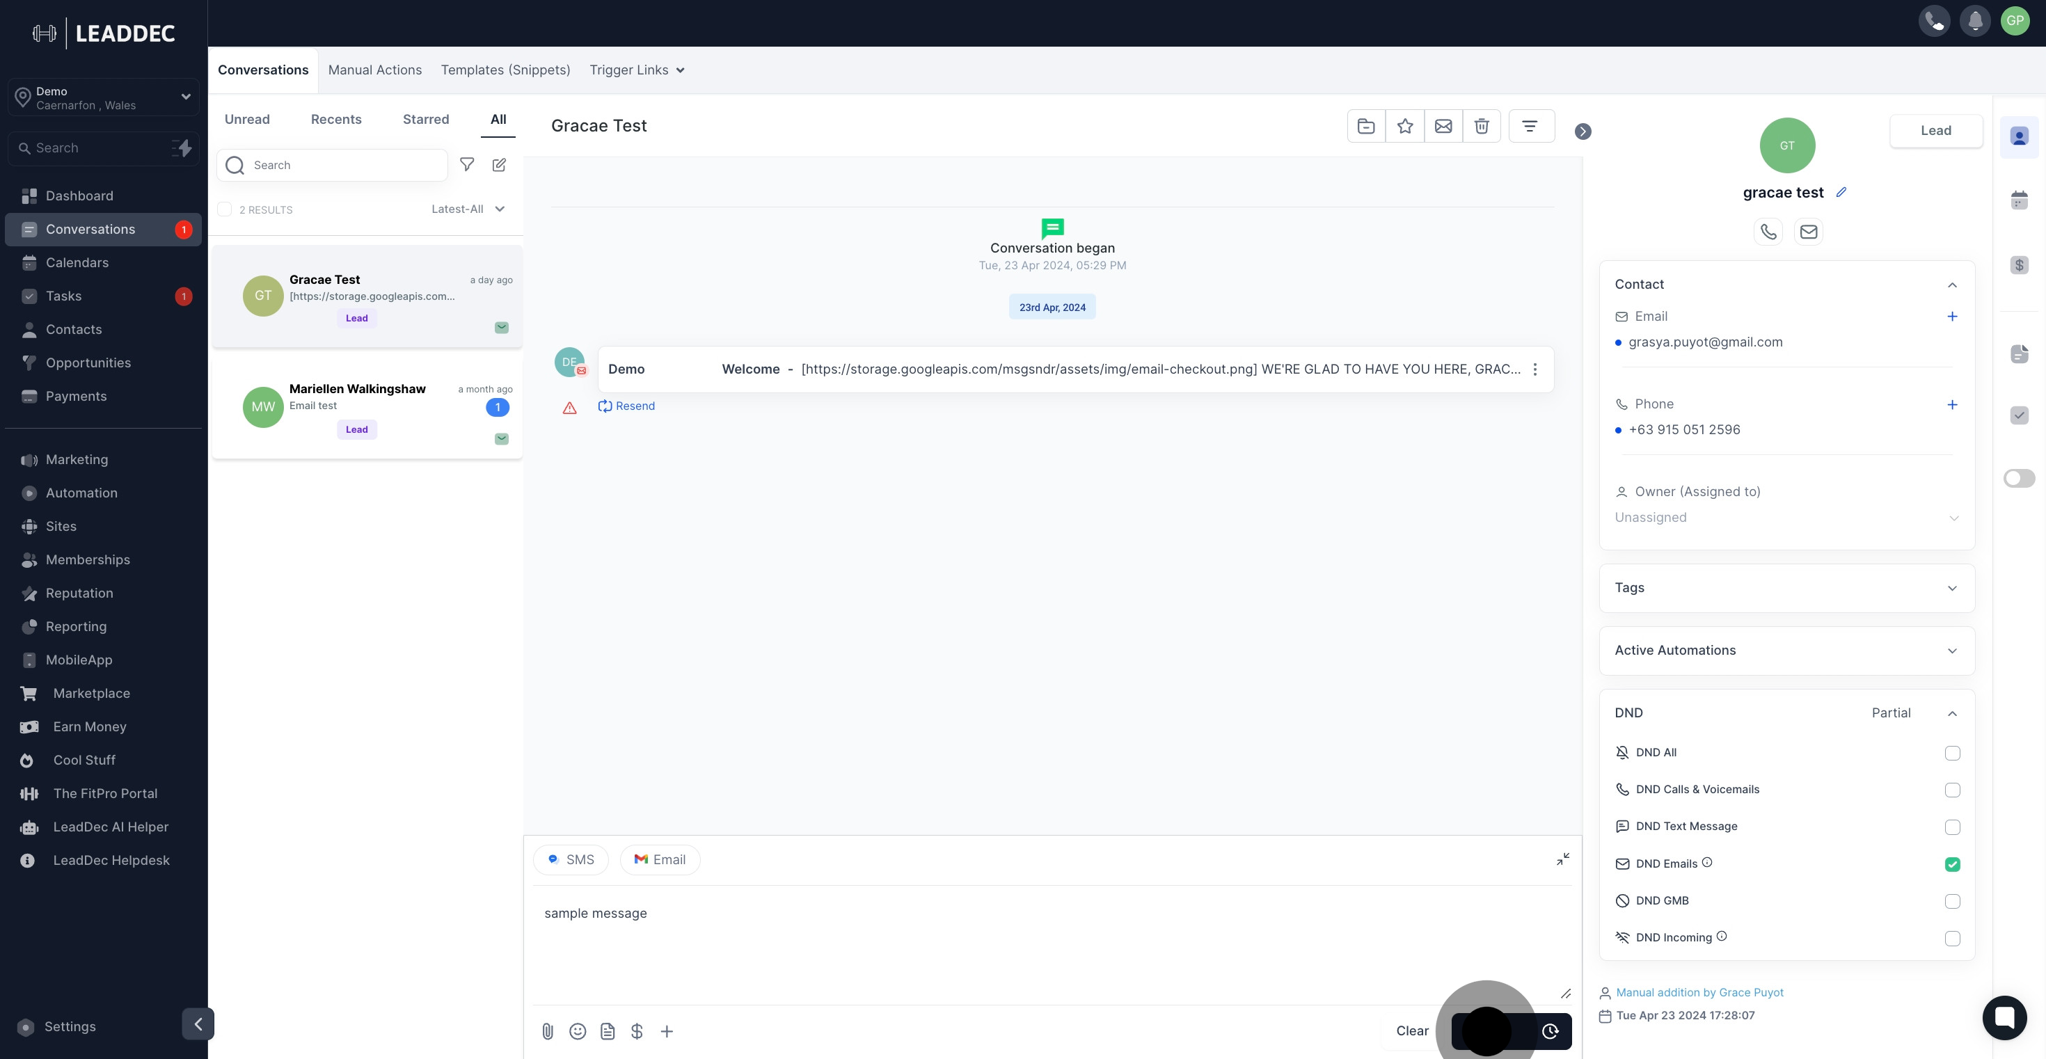Screen dimensions: 2046x1059
Task: Click into the sample message text area
Action: coord(1052,945)
